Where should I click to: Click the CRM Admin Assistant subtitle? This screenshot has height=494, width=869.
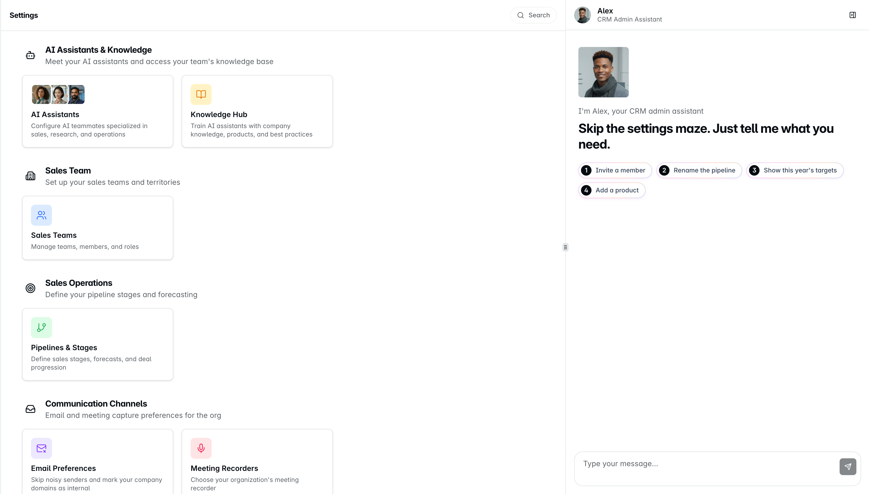pyautogui.click(x=630, y=19)
